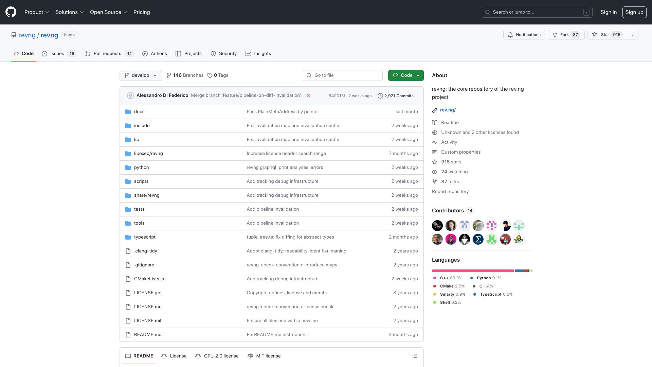Click the Activity pulse icon
The image size is (652, 367).
[x=435, y=142]
